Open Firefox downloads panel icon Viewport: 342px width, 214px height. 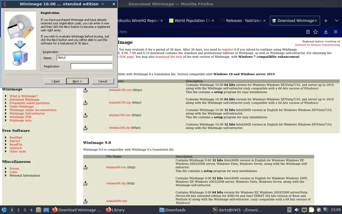click(326, 32)
